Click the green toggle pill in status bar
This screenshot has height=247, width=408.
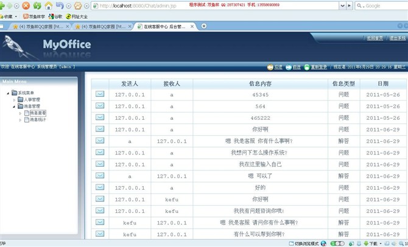(x=337, y=243)
